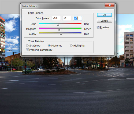Image resolution: width=134 pixels, height=114 pixels.
Task: Click the Red label
Action: 86,24
